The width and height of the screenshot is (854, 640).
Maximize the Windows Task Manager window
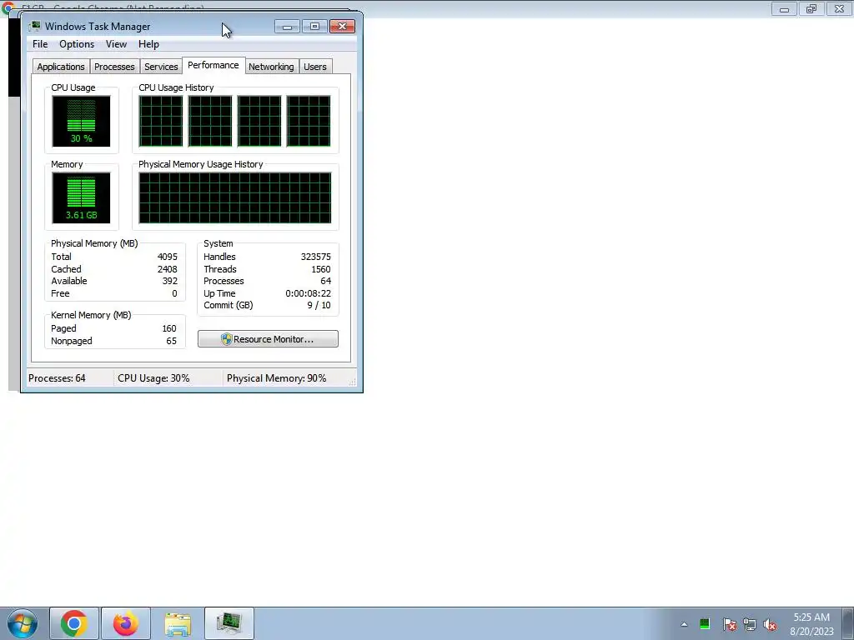click(314, 27)
